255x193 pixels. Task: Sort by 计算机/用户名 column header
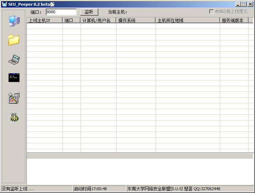pos(98,20)
